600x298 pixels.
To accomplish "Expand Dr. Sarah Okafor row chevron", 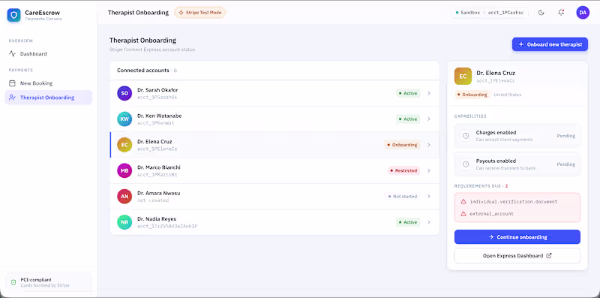I will click(429, 93).
